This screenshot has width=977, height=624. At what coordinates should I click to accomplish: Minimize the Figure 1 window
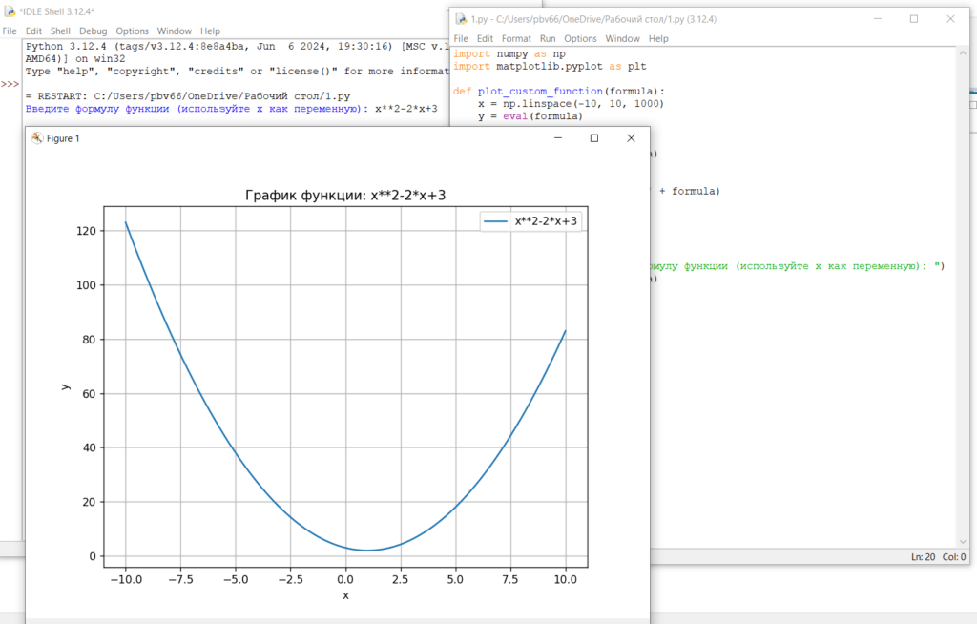click(558, 138)
